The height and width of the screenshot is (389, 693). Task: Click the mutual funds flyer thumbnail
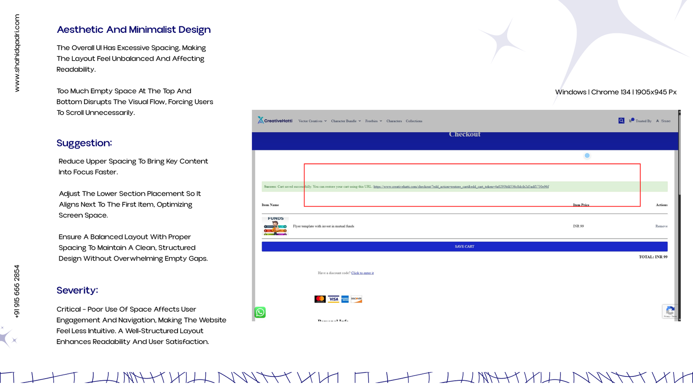point(275,226)
